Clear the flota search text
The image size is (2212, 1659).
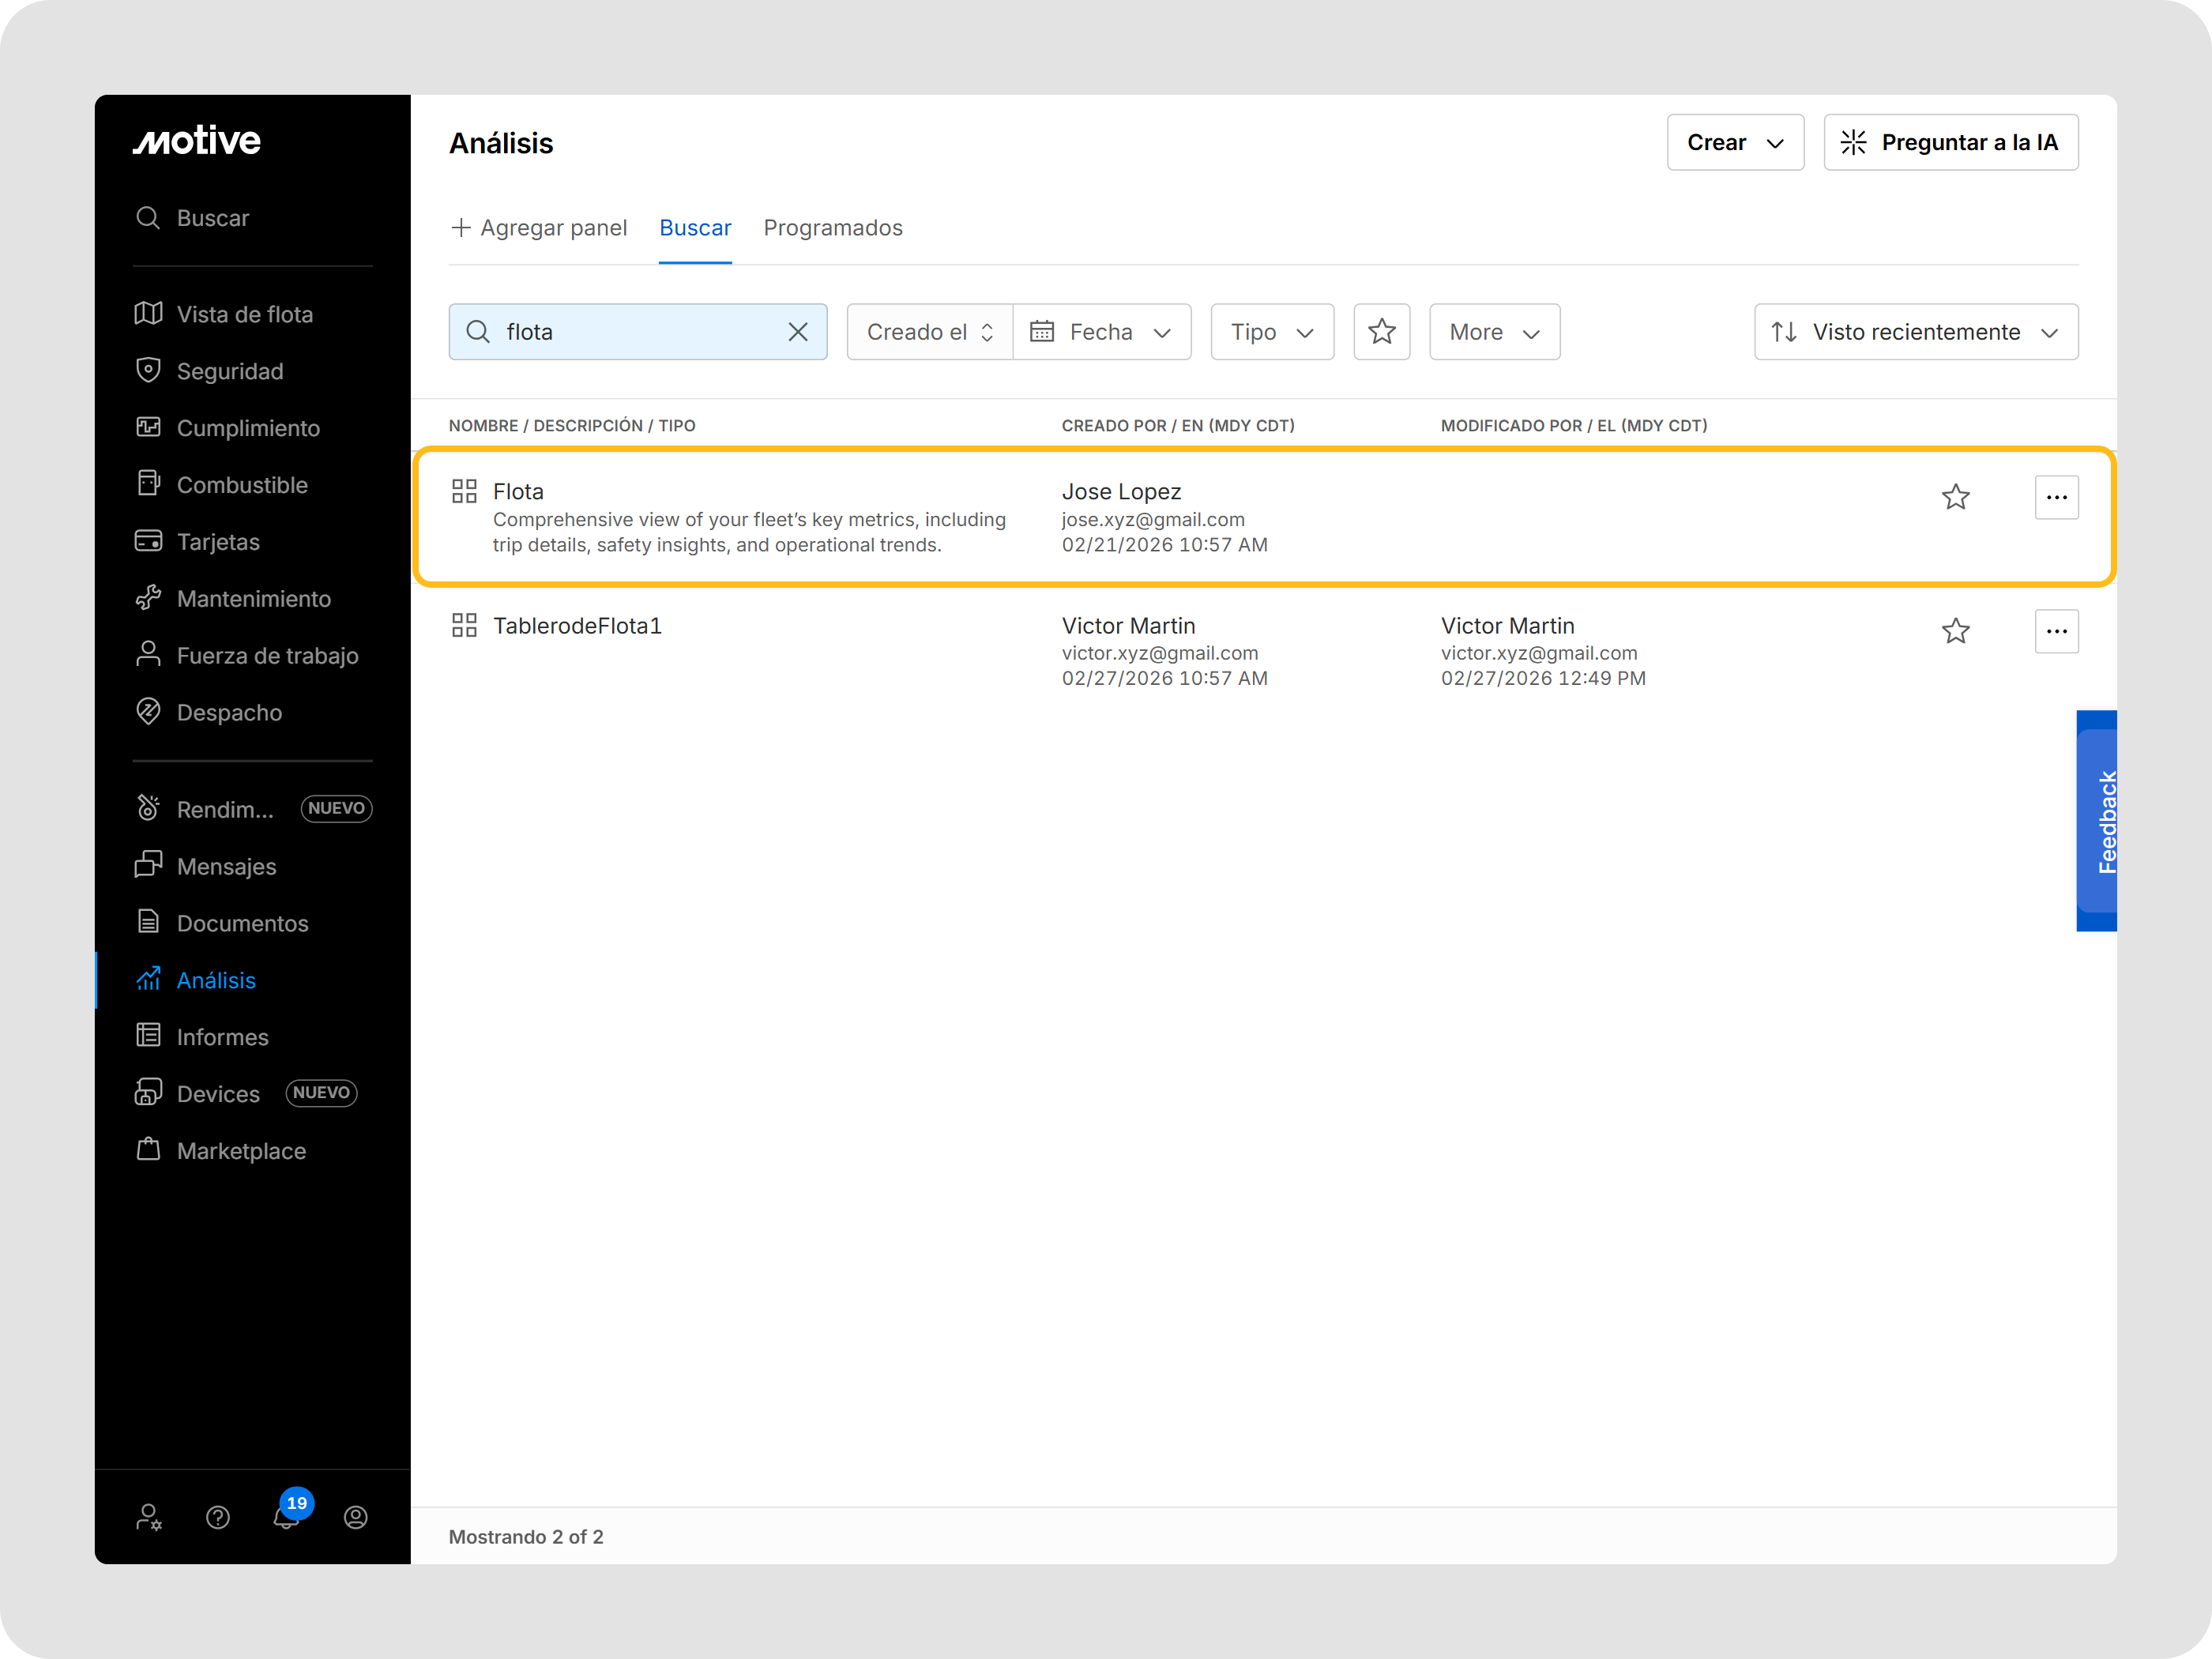coord(798,332)
